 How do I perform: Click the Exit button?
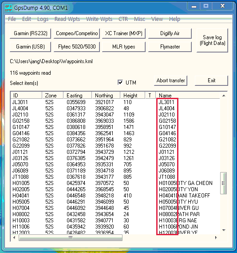(x=212, y=80)
